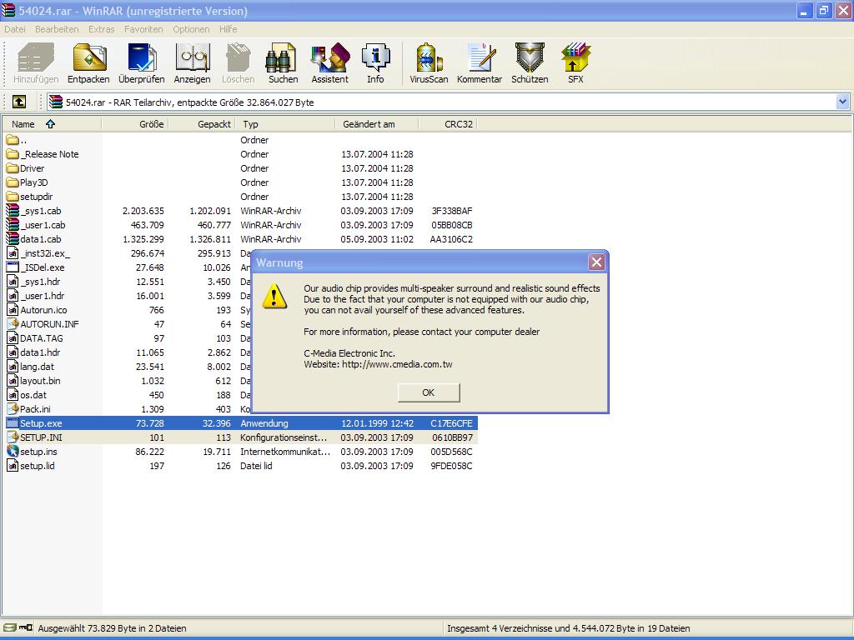Expand the archive path dropdown

(x=842, y=102)
